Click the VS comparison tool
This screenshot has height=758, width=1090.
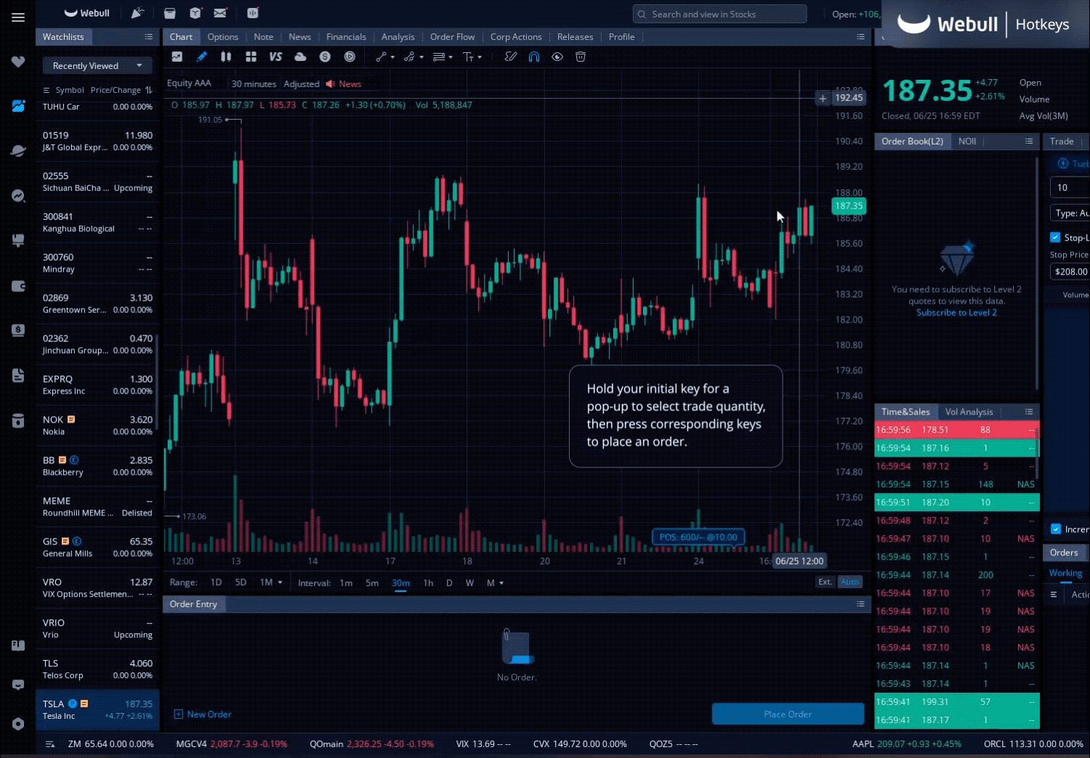(x=276, y=57)
